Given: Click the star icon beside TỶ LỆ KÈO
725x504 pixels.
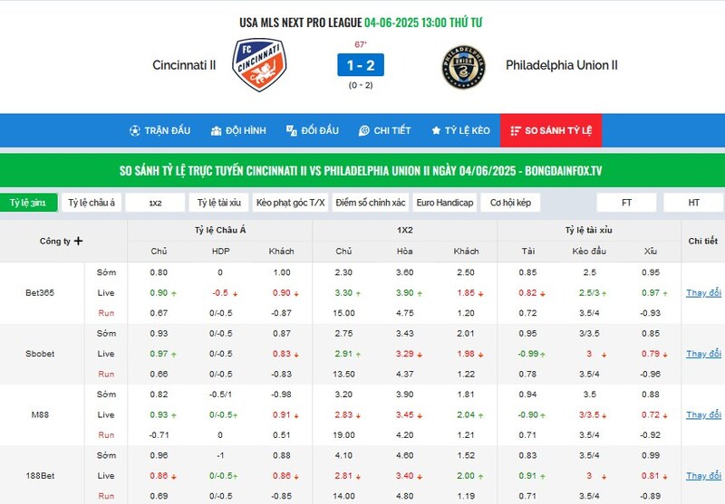Looking at the screenshot, I should point(436,130).
